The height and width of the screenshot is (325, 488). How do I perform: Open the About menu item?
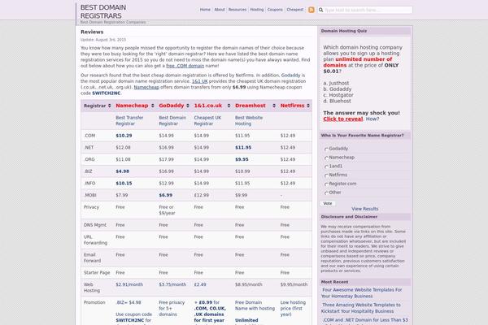click(220, 10)
